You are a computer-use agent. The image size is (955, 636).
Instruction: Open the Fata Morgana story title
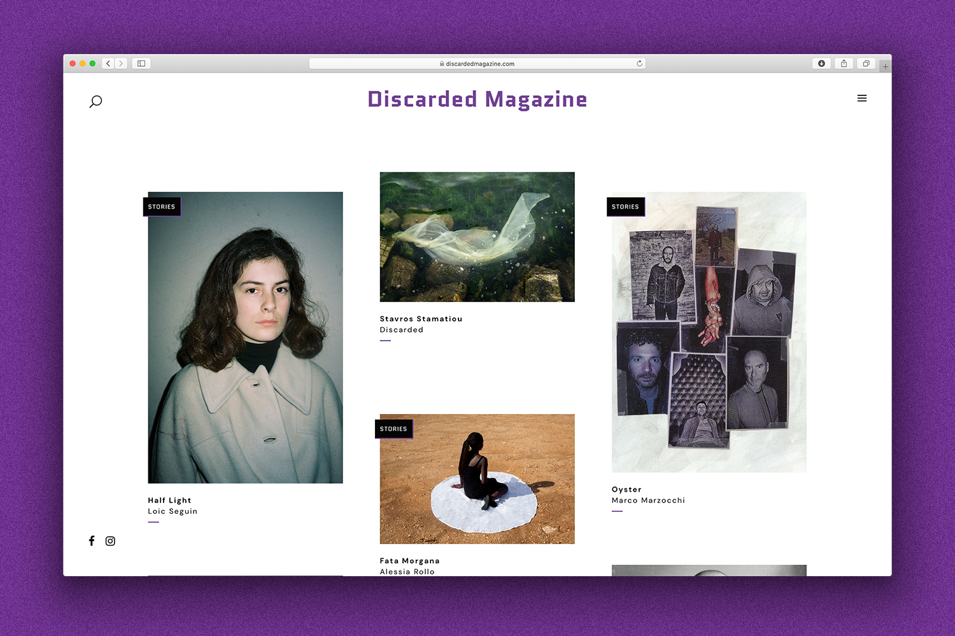click(409, 561)
